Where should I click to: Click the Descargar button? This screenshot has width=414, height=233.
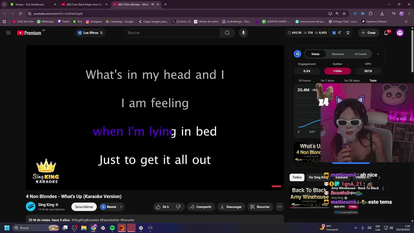[x=231, y=207]
